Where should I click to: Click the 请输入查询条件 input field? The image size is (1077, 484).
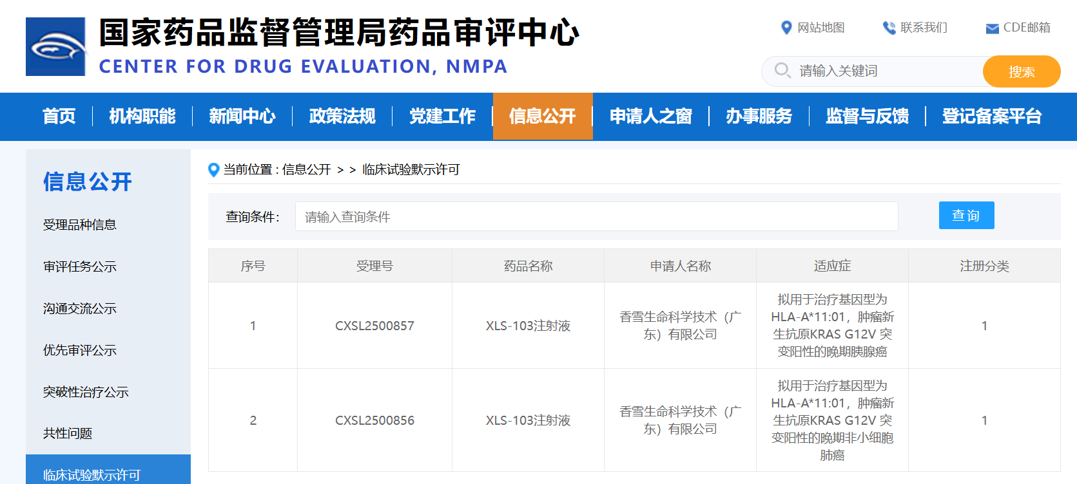click(596, 217)
